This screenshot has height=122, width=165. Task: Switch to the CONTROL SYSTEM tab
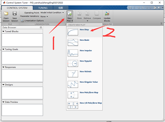[17, 8]
